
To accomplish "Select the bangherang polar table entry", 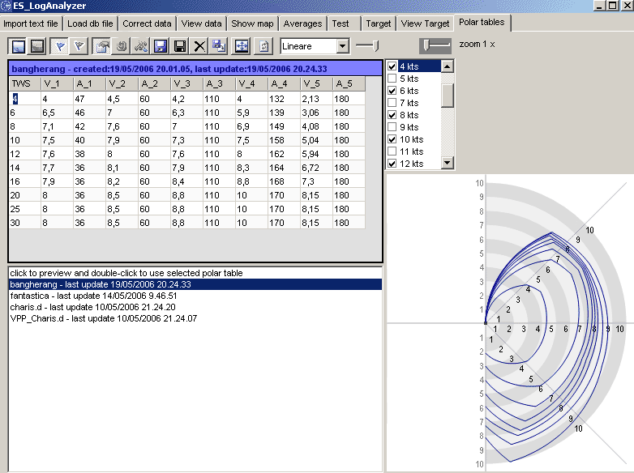I will (195, 284).
